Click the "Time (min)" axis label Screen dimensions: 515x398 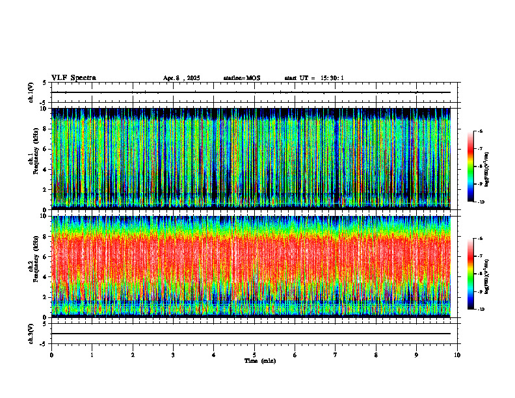coord(260,361)
